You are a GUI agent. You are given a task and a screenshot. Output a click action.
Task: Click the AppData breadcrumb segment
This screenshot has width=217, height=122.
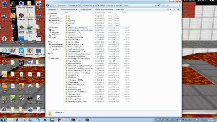pyautogui.click(x=102, y=5)
